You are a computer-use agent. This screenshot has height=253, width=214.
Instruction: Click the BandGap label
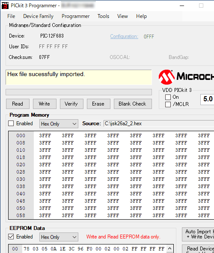tap(179, 57)
